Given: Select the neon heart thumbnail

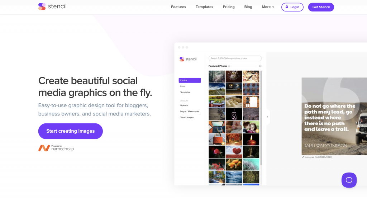Looking at the screenshot, I should pyautogui.click(x=234, y=114).
